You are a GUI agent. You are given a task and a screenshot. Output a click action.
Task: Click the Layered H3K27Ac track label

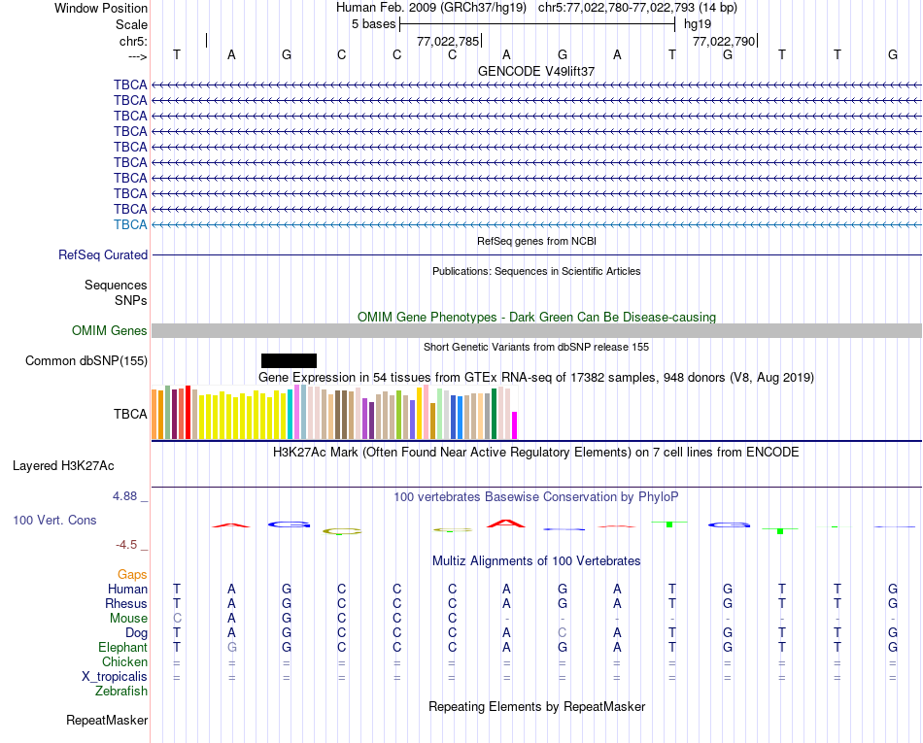pyautogui.click(x=63, y=466)
